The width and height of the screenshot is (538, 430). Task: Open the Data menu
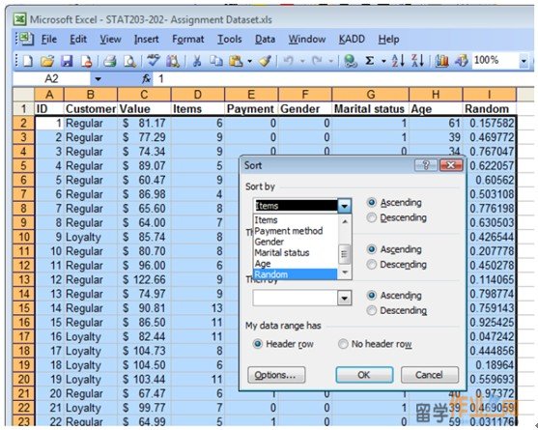point(265,39)
